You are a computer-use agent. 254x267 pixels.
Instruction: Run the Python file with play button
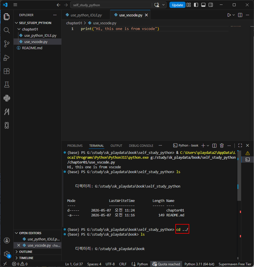point(229,15)
